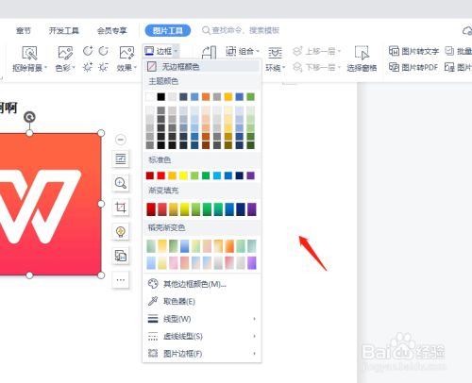The height and width of the screenshot is (383, 472).
Task: Click the rotation handle above the image
Action: click(x=29, y=117)
